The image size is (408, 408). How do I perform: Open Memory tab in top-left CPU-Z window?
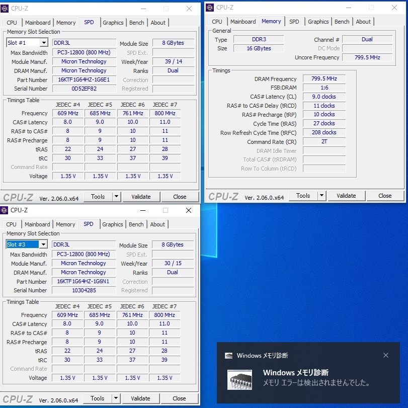pyautogui.click(x=66, y=23)
